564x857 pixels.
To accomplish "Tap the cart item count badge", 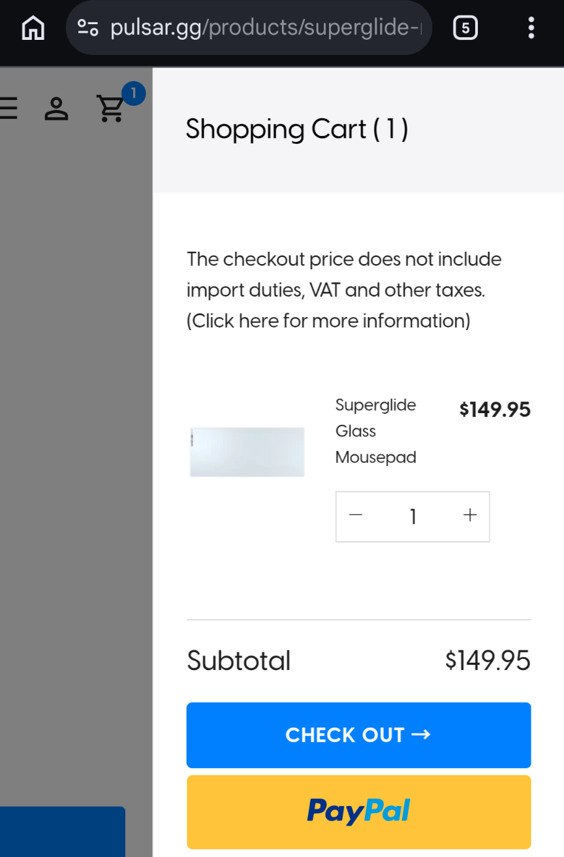I will (x=133, y=93).
